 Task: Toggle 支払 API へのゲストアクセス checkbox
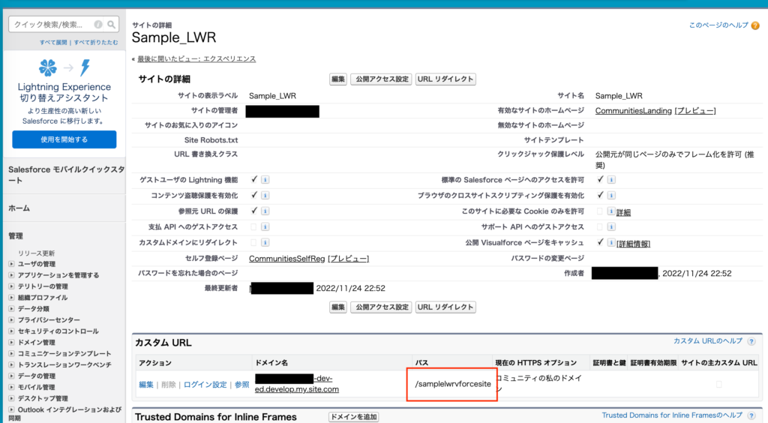(x=254, y=227)
